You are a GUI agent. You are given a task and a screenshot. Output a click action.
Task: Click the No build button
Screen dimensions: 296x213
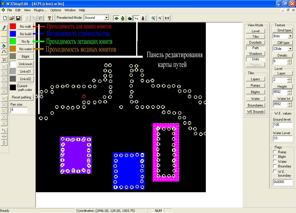(25, 34)
